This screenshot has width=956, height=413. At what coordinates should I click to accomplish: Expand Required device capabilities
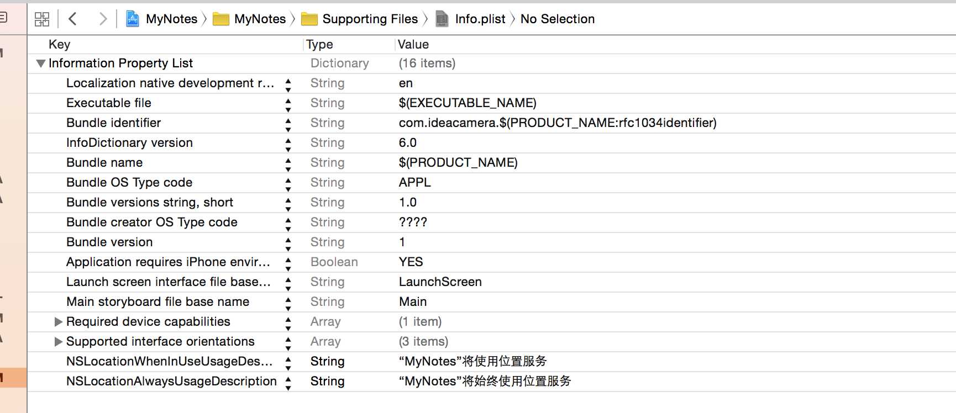(58, 322)
